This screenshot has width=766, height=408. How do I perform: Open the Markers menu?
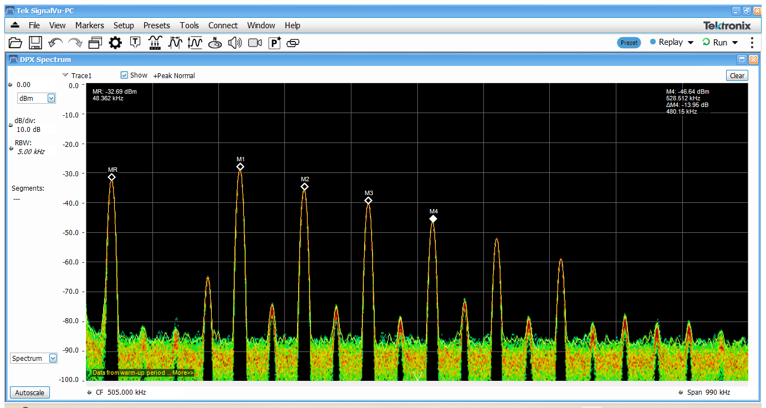pyautogui.click(x=89, y=25)
